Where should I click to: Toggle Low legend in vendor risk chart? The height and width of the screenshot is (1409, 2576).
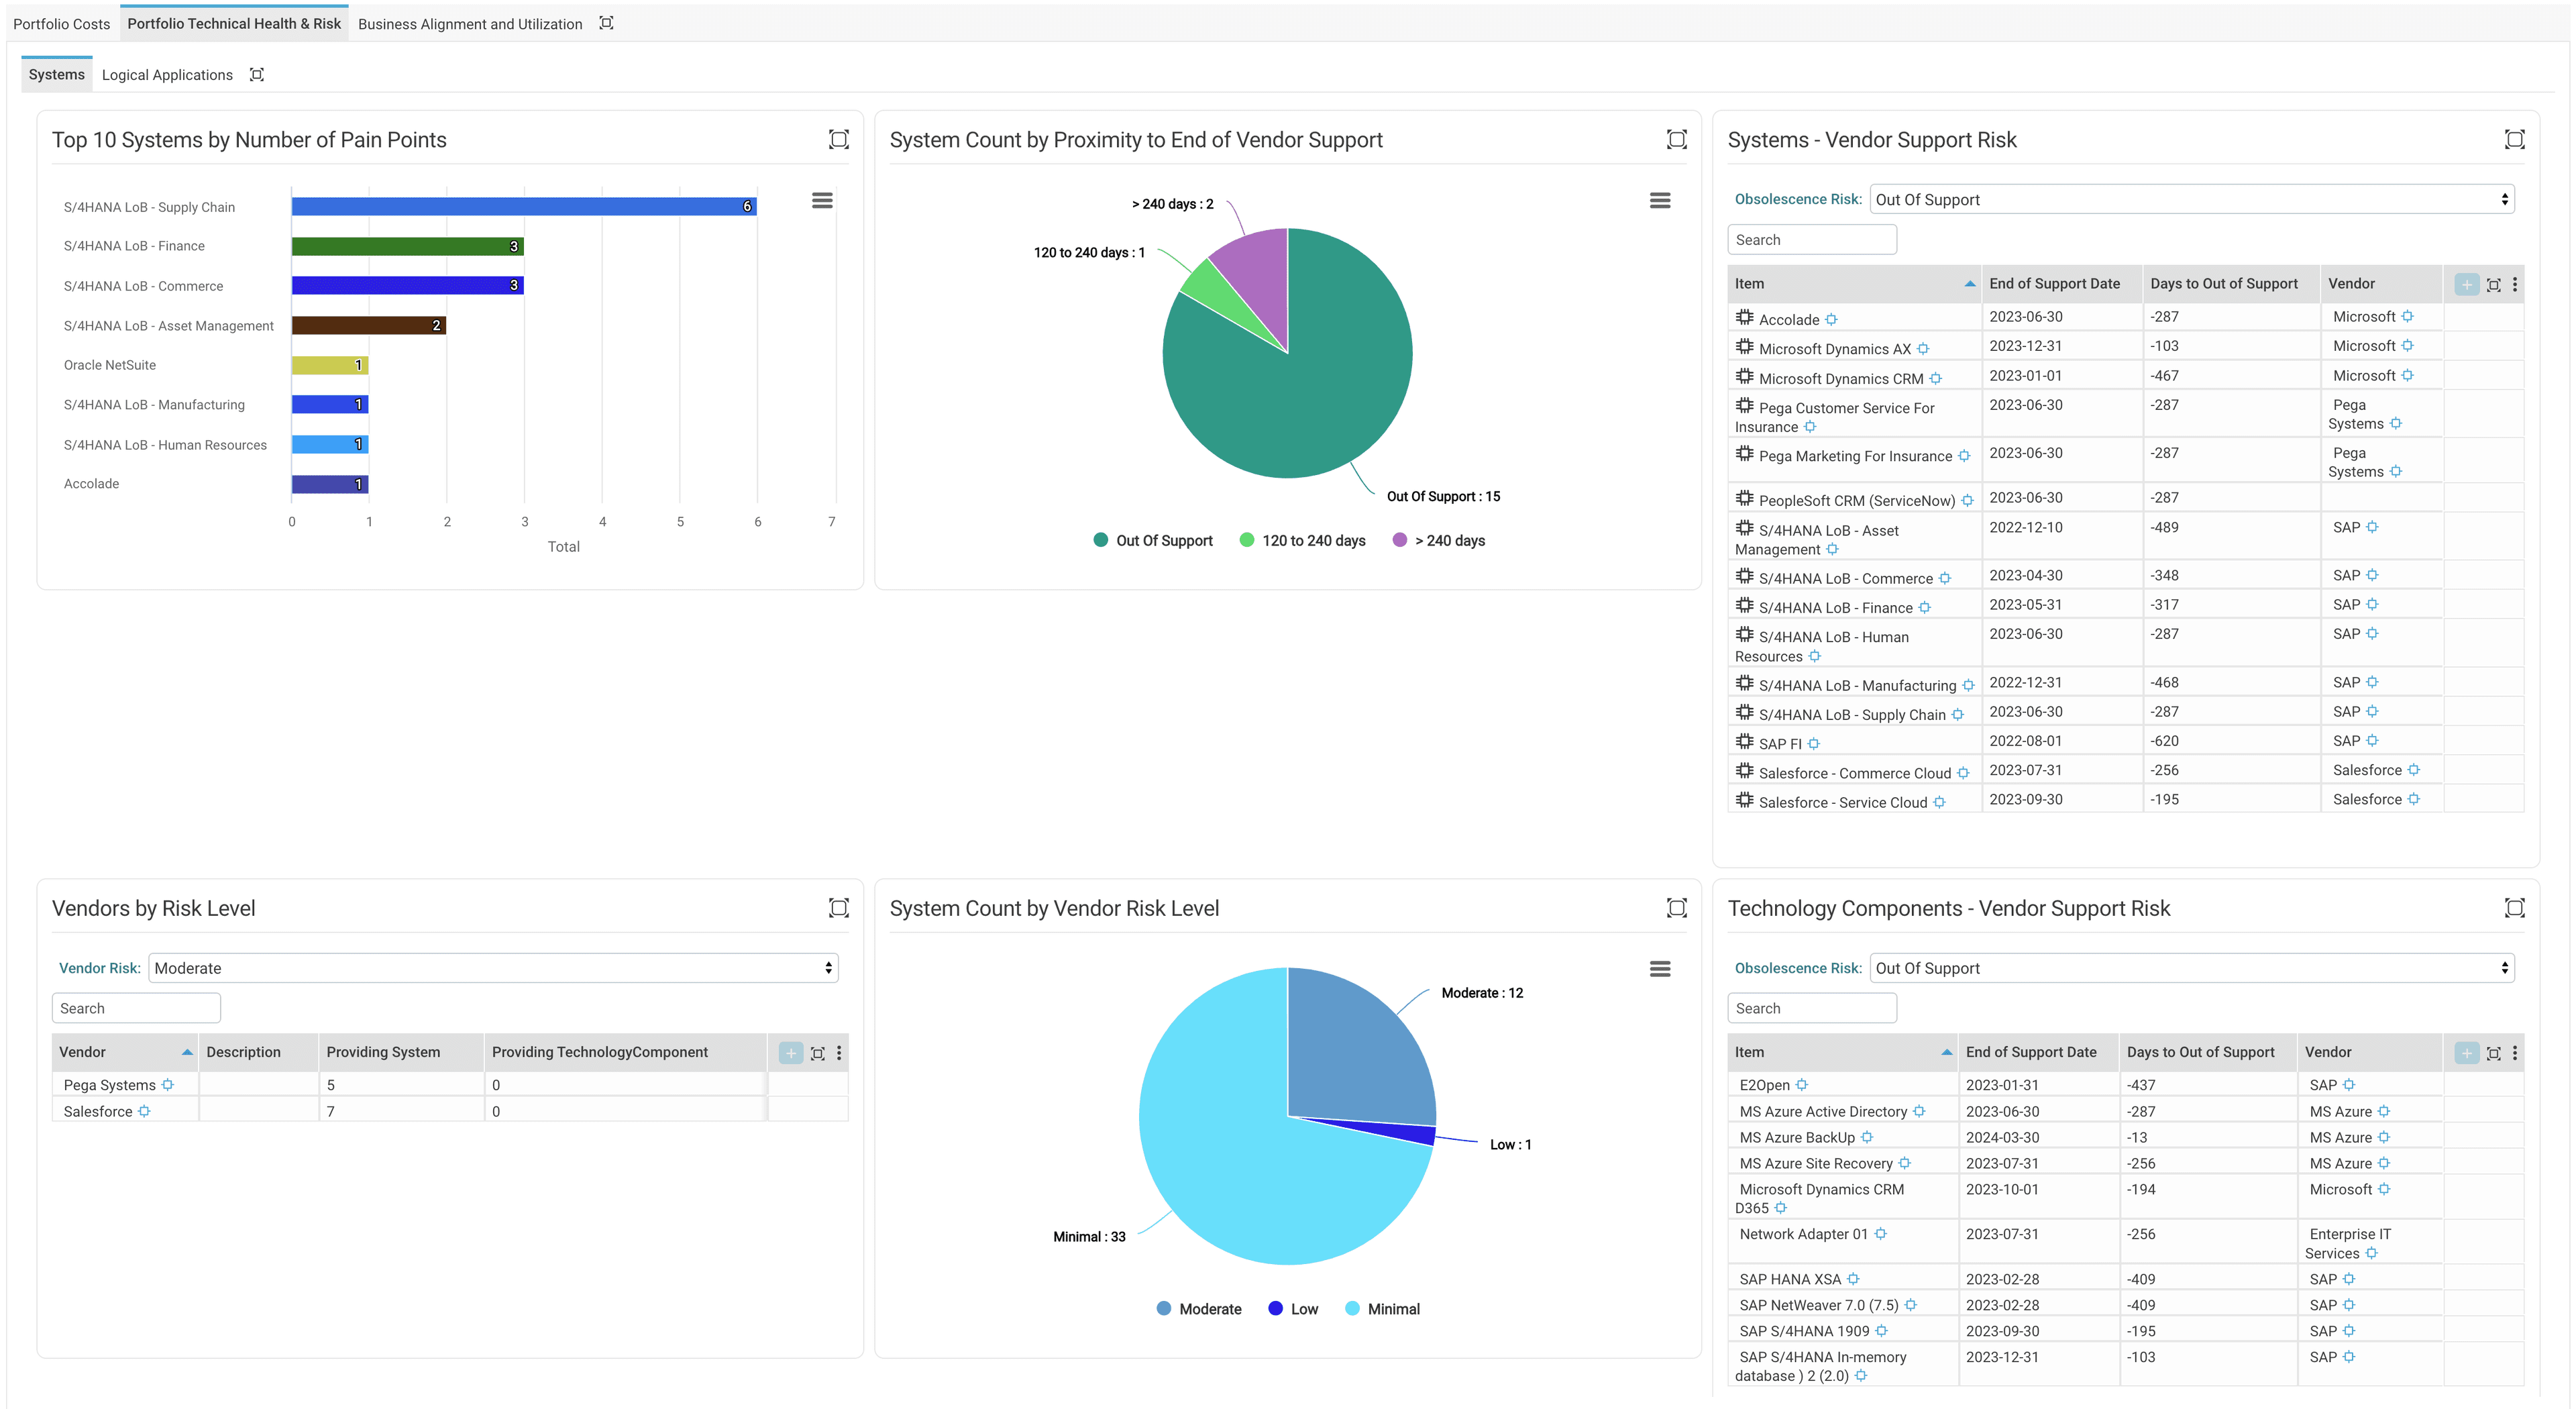(x=1293, y=1309)
